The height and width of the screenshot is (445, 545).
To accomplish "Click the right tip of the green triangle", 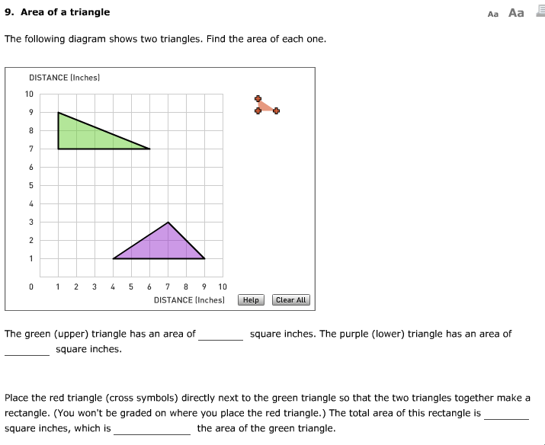I will (x=149, y=149).
